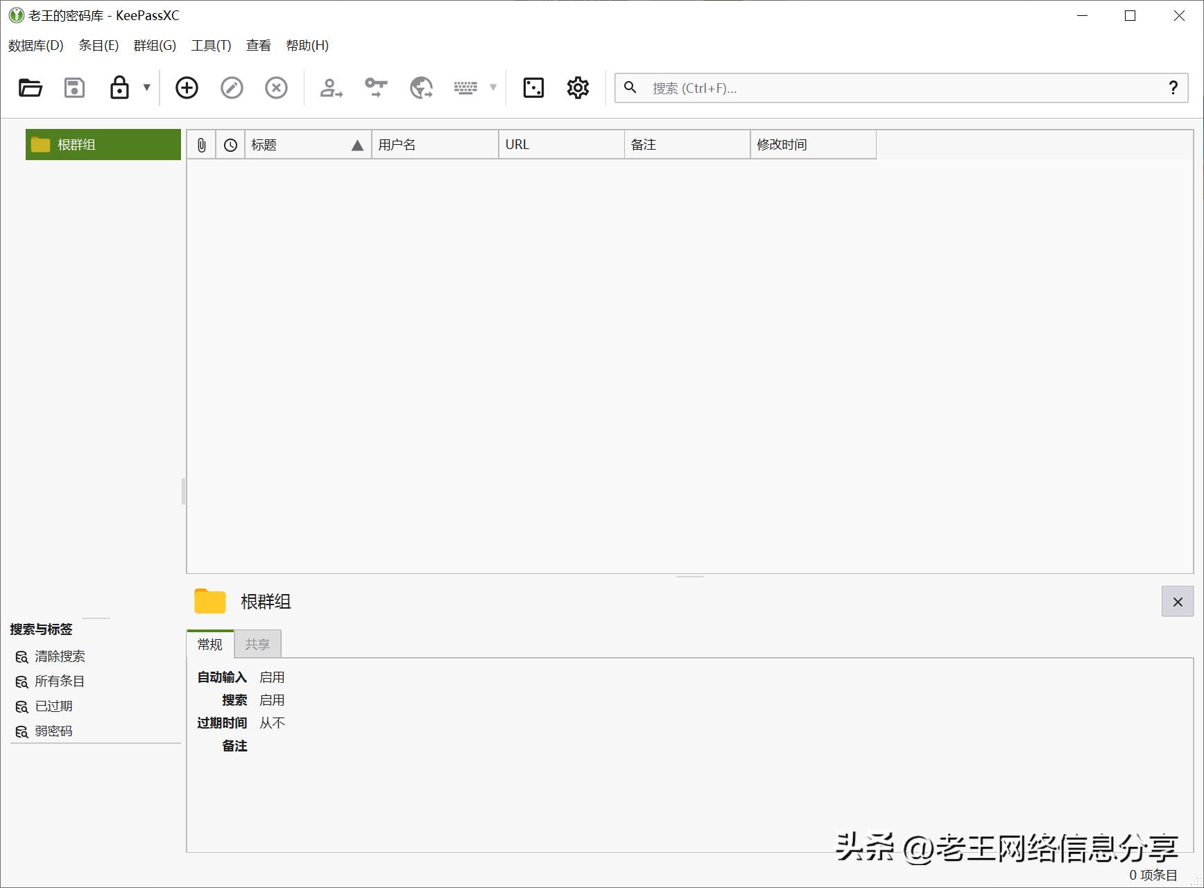Edit the selected entry

coord(232,88)
